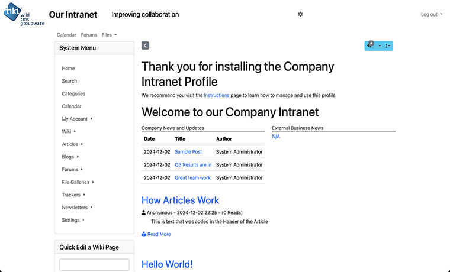Open the page actions vertical dots menu

(387, 46)
